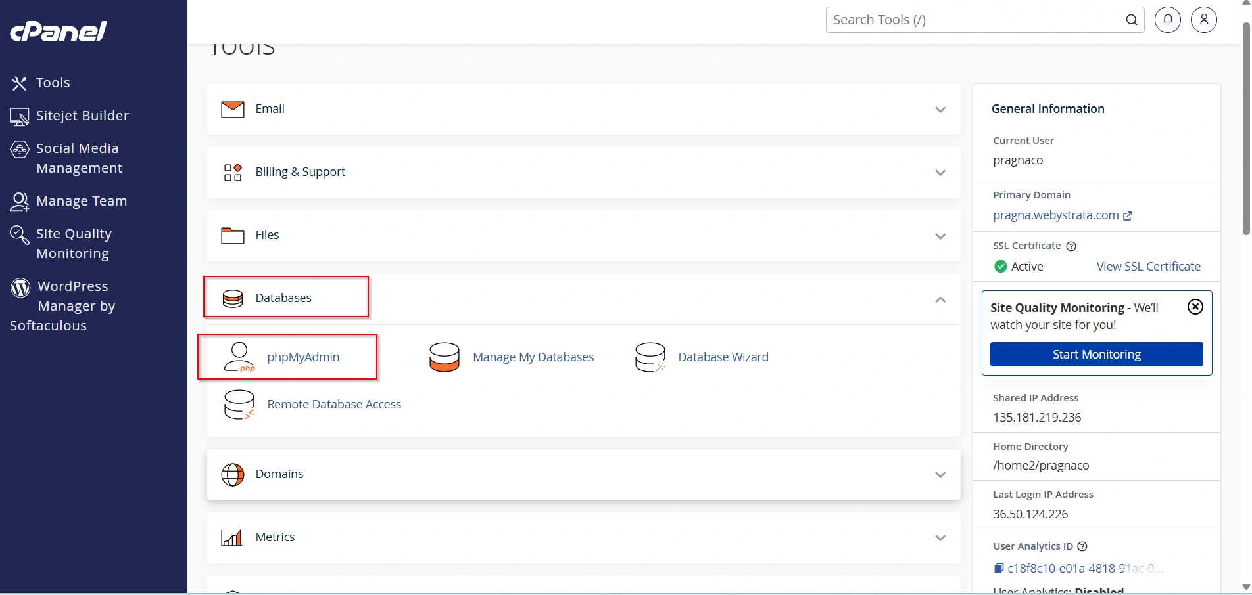Image resolution: width=1252 pixels, height=595 pixels.
Task: Click the SSL Certificate help icon
Action: click(1071, 246)
